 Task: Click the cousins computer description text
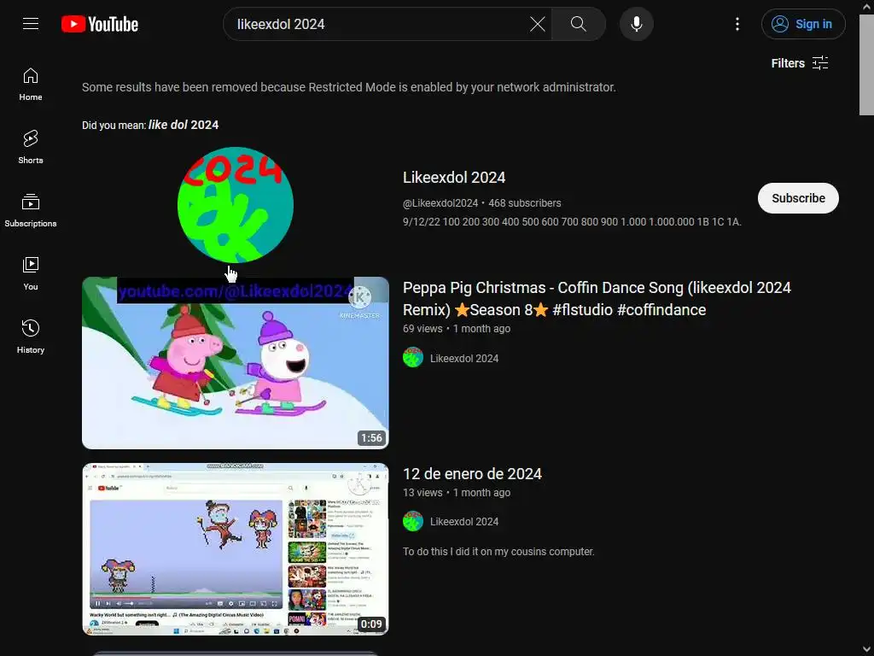point(498,552)
